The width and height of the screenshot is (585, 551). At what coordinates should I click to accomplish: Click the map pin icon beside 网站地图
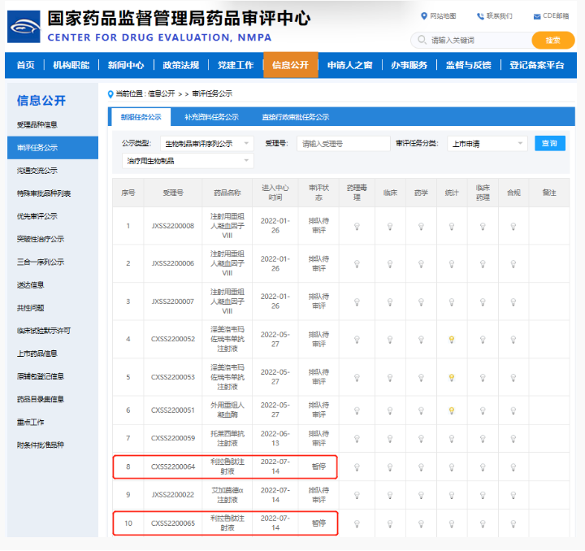pos(424,16)
